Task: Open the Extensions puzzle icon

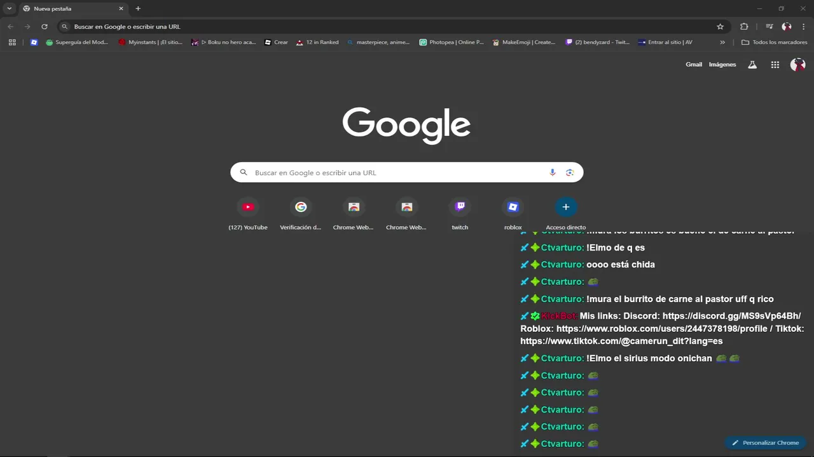Action: tap(744, 27)
